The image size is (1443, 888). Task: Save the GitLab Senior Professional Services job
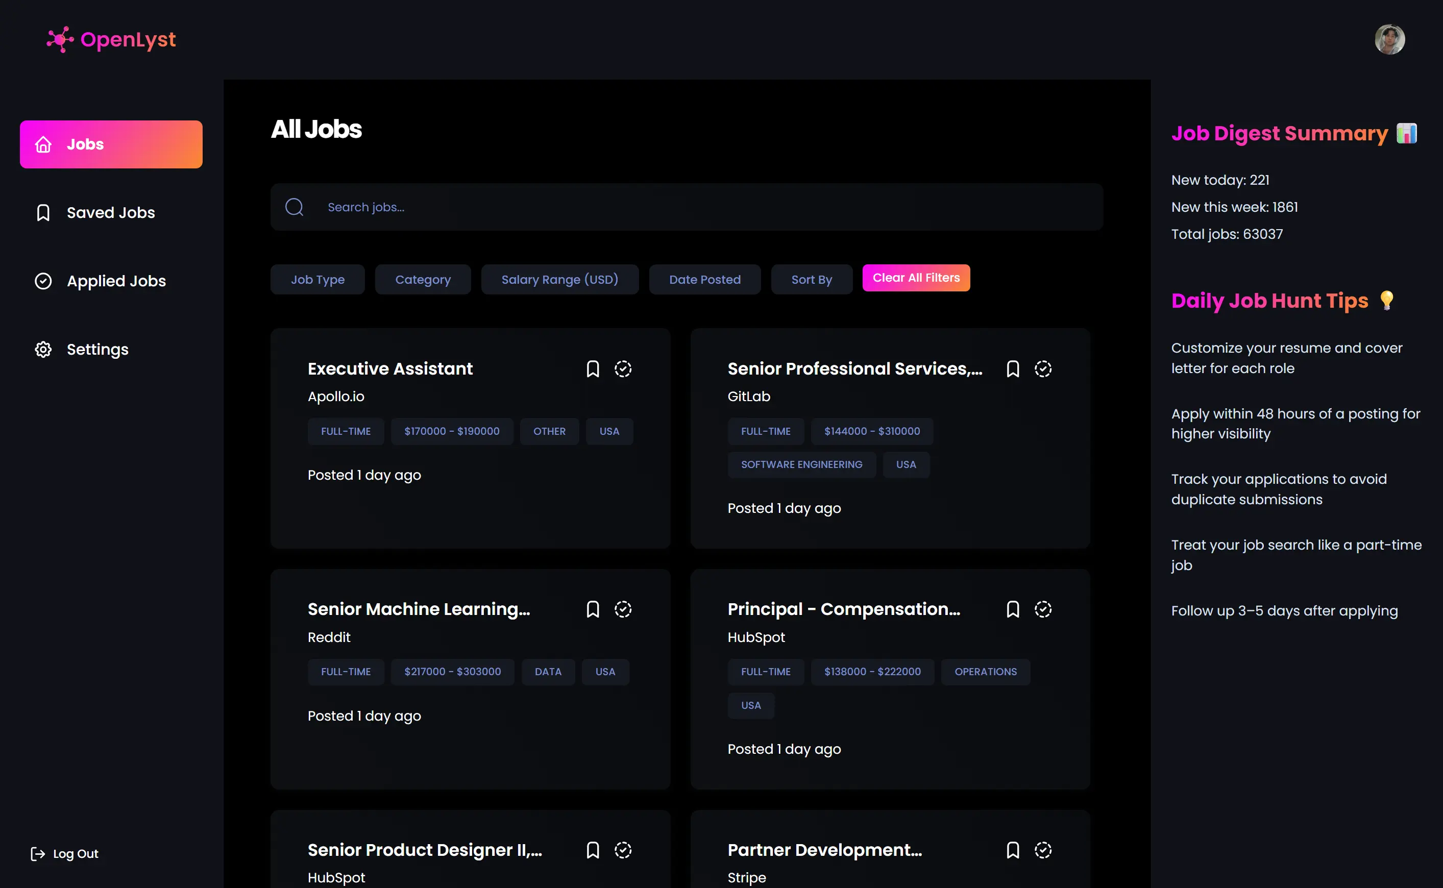(1013, 369)
